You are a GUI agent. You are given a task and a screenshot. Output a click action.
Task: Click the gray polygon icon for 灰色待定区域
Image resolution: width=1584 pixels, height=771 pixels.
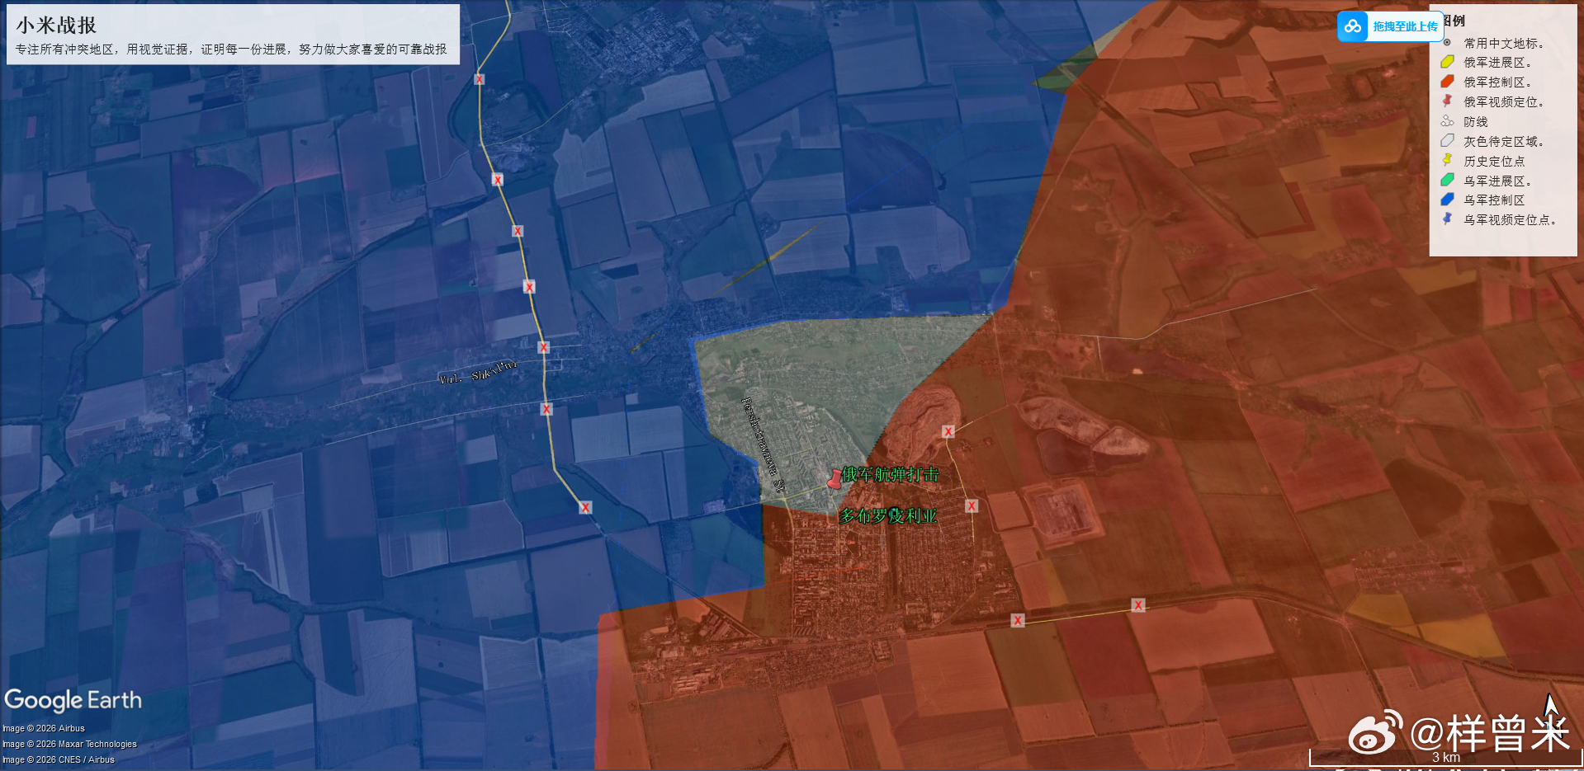[x=1447, y=141]
